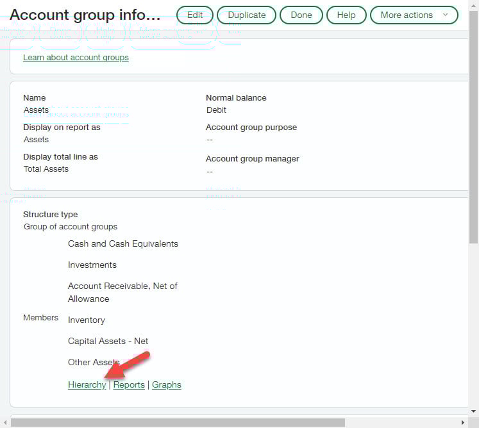Click the horizontal scrollbar left arrow
This screenshot has width=479, height=428.
point(4,422)
